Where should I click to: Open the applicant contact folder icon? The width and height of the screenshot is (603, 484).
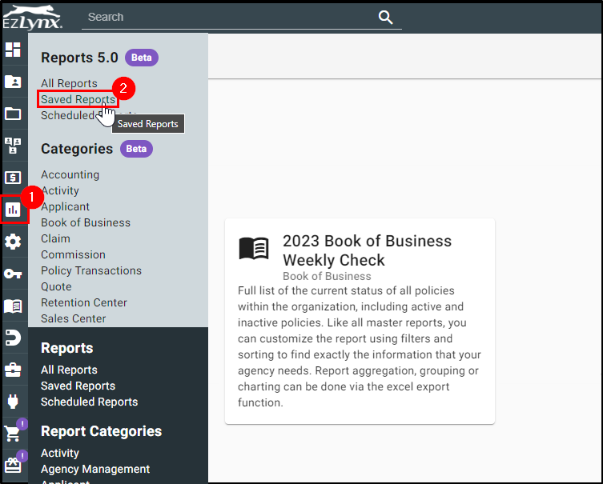tap(13, 82)
